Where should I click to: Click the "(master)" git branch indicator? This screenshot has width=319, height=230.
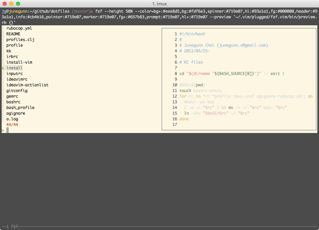[x=82, y=11]
